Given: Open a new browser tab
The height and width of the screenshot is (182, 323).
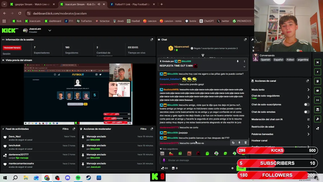Looking at the screenshot, I should [161, 4].
